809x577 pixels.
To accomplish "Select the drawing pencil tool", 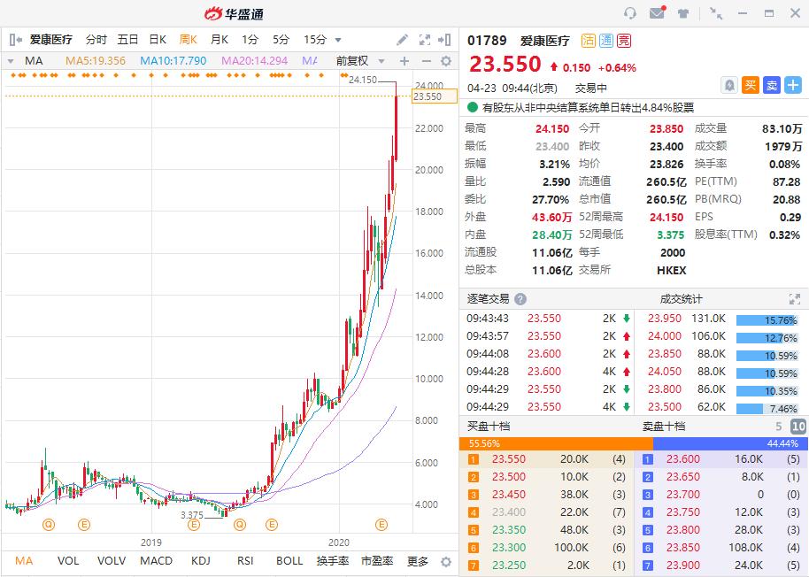I will pos(402,39).
